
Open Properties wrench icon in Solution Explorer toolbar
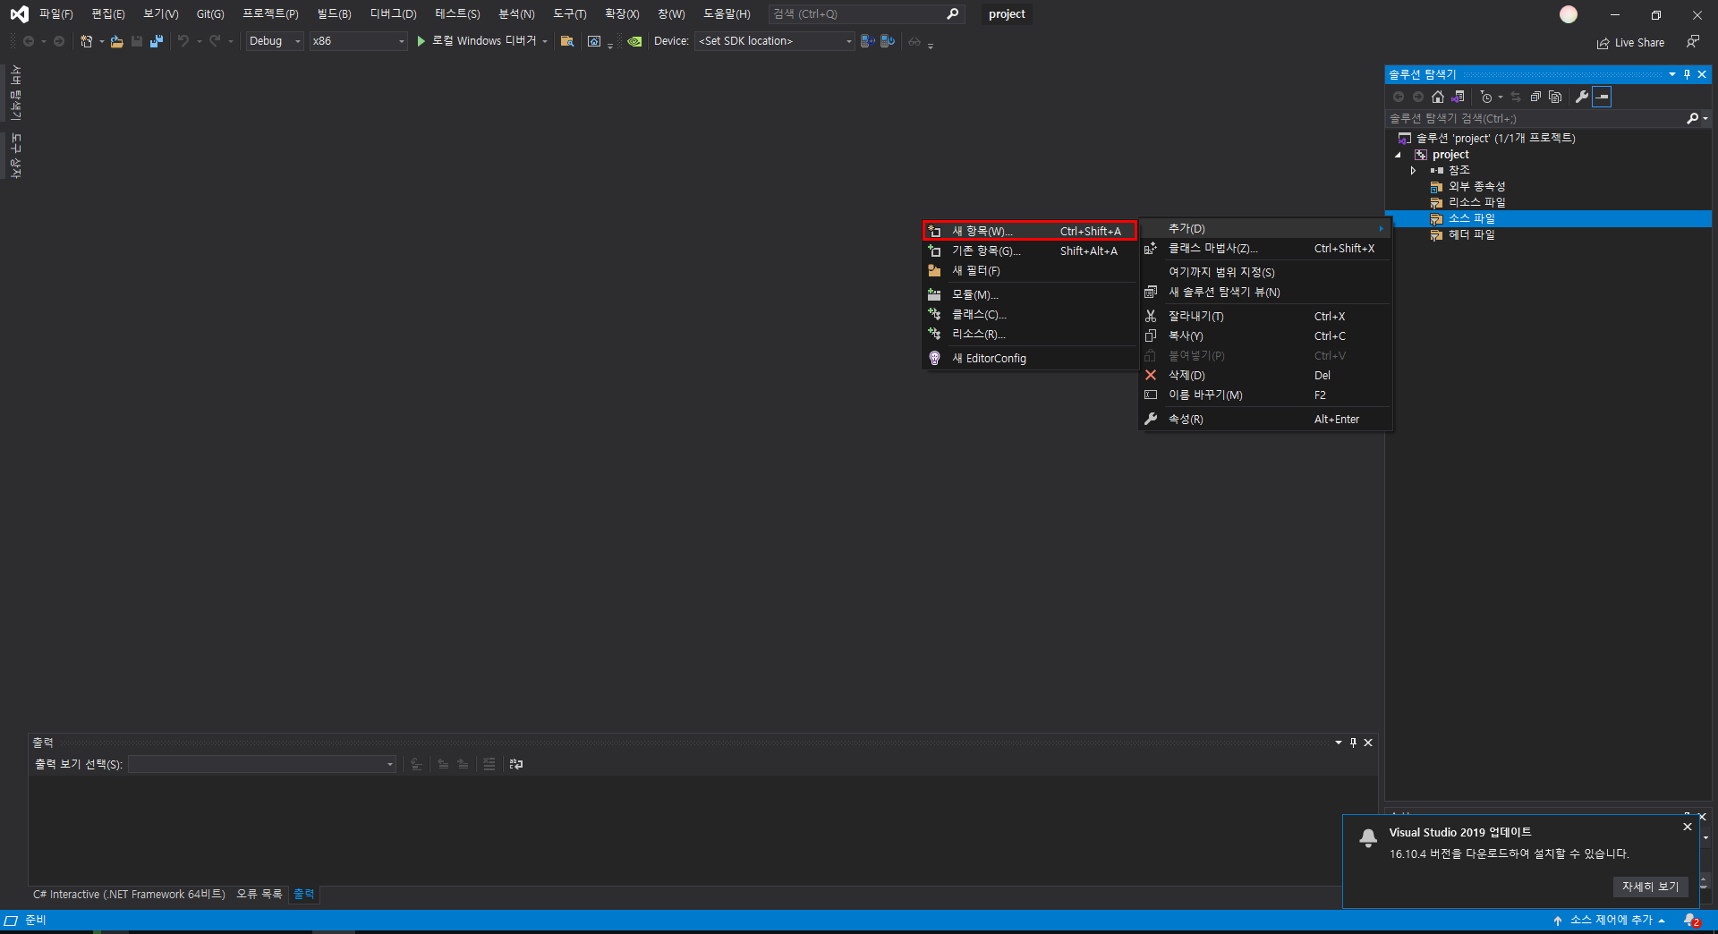click(1582, 97)
